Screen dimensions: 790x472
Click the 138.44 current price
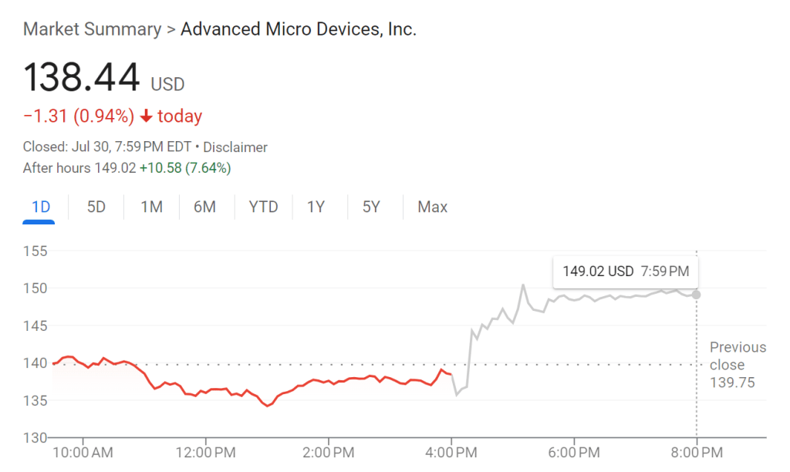coord(82,77)
